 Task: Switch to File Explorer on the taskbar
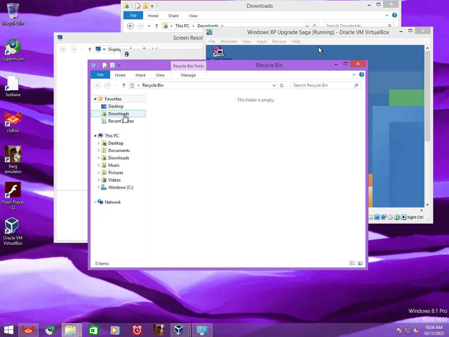(71, 330)
